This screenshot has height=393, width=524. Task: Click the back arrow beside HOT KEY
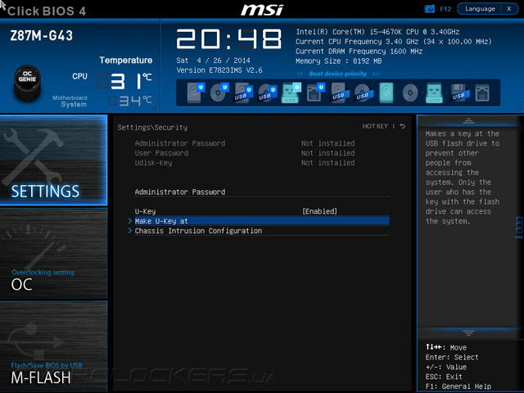(403, 126)
